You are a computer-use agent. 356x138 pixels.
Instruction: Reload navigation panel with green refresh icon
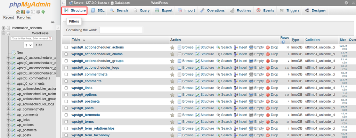pos(43,12)
